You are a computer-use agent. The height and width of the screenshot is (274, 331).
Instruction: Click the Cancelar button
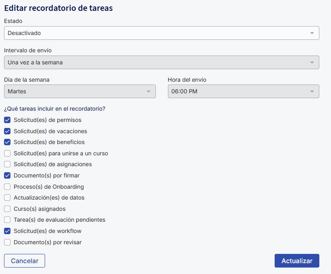pos(25,261)
